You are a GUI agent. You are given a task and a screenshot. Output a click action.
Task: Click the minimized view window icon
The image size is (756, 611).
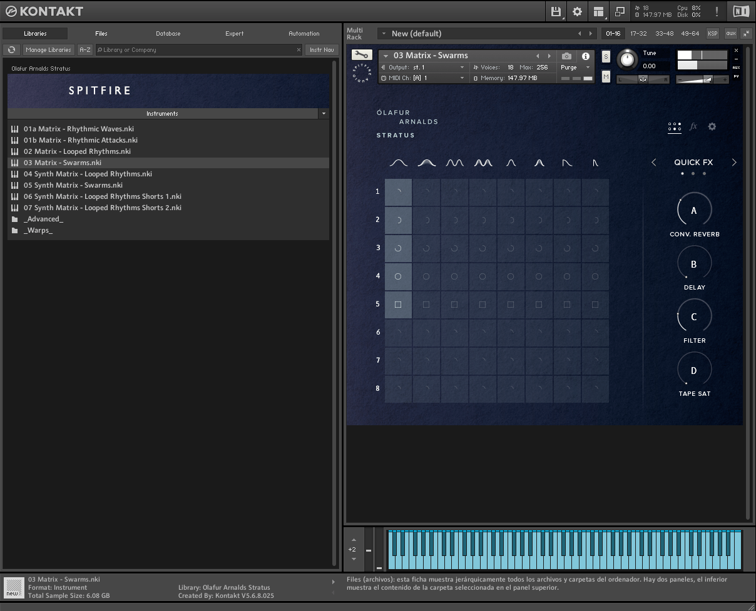point(620,11)
